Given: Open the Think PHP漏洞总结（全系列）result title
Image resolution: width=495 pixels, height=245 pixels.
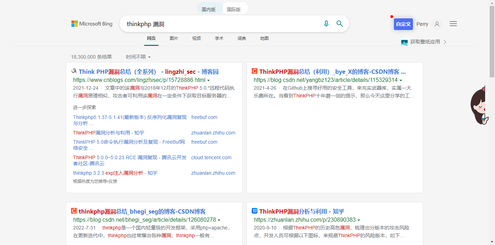Looking at the screenshot, I should click(x=148, y=72).
